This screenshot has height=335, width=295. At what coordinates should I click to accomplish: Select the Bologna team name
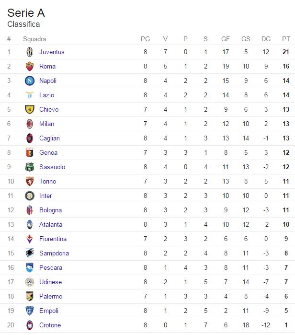(x=50, y=210)
